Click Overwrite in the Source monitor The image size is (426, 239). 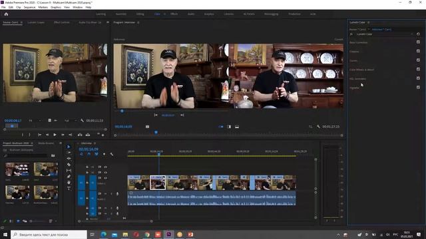tap(88, 135)
